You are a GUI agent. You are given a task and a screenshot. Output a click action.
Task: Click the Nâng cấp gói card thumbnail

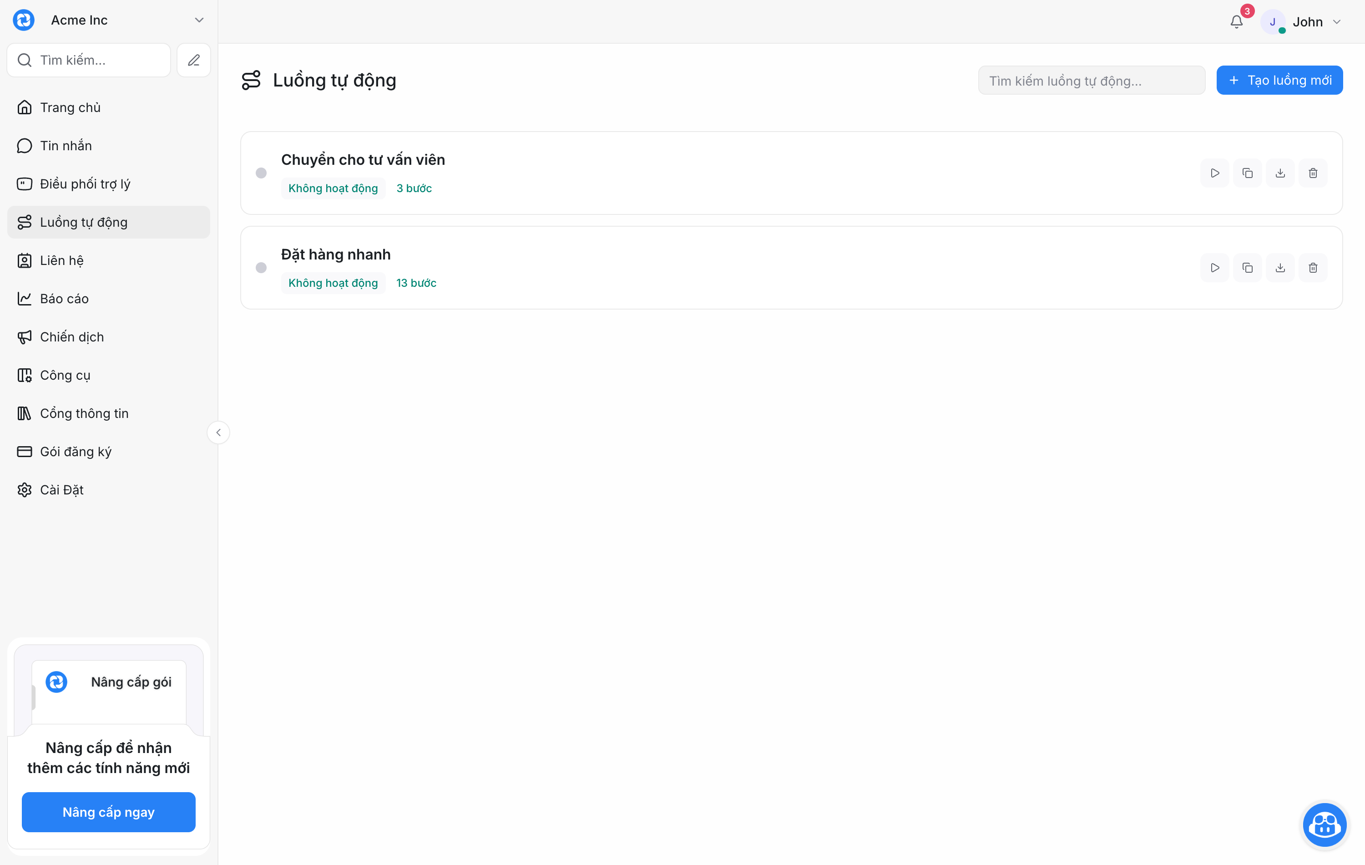109,691
